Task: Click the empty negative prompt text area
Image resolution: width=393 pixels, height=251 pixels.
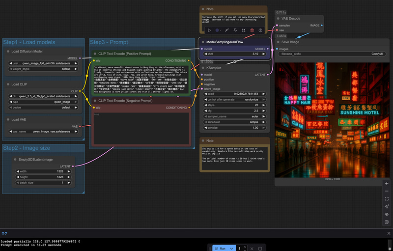Action: tap(141, 128)
